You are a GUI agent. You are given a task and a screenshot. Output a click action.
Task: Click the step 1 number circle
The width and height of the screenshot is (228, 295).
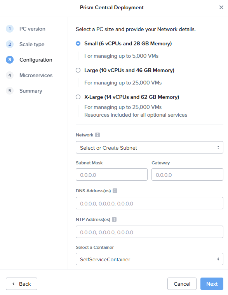(x=10, y=29)
